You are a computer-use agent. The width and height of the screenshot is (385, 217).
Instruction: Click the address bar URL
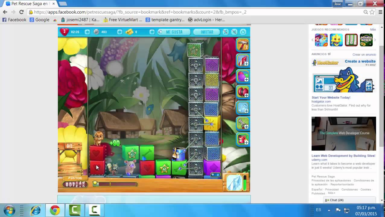(140, 12)
